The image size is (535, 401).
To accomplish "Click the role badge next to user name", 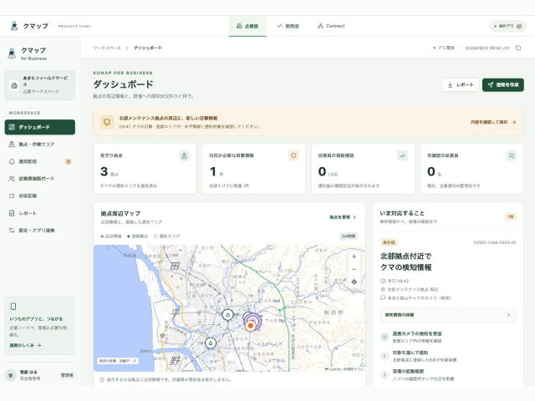I will (67, 375).
